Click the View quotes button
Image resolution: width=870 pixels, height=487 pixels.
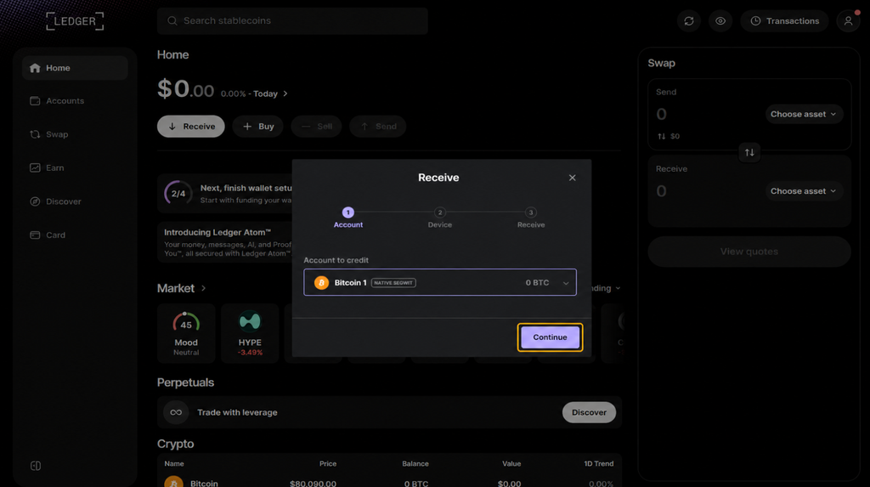(749, 252)
